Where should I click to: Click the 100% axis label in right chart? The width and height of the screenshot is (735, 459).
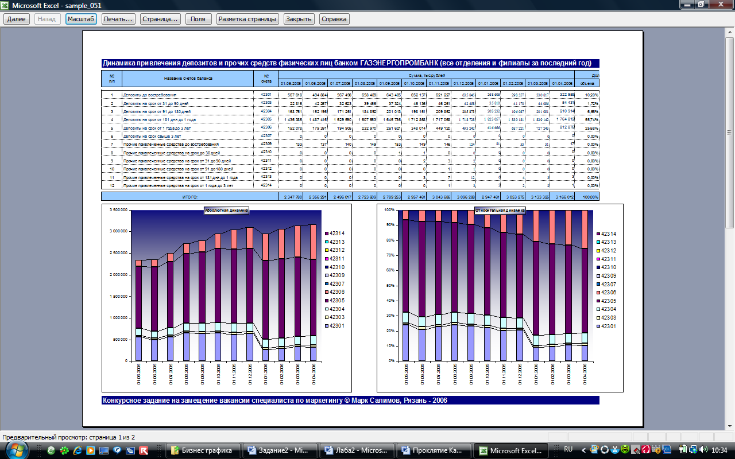pyautogui.click(x=389, y=210)
